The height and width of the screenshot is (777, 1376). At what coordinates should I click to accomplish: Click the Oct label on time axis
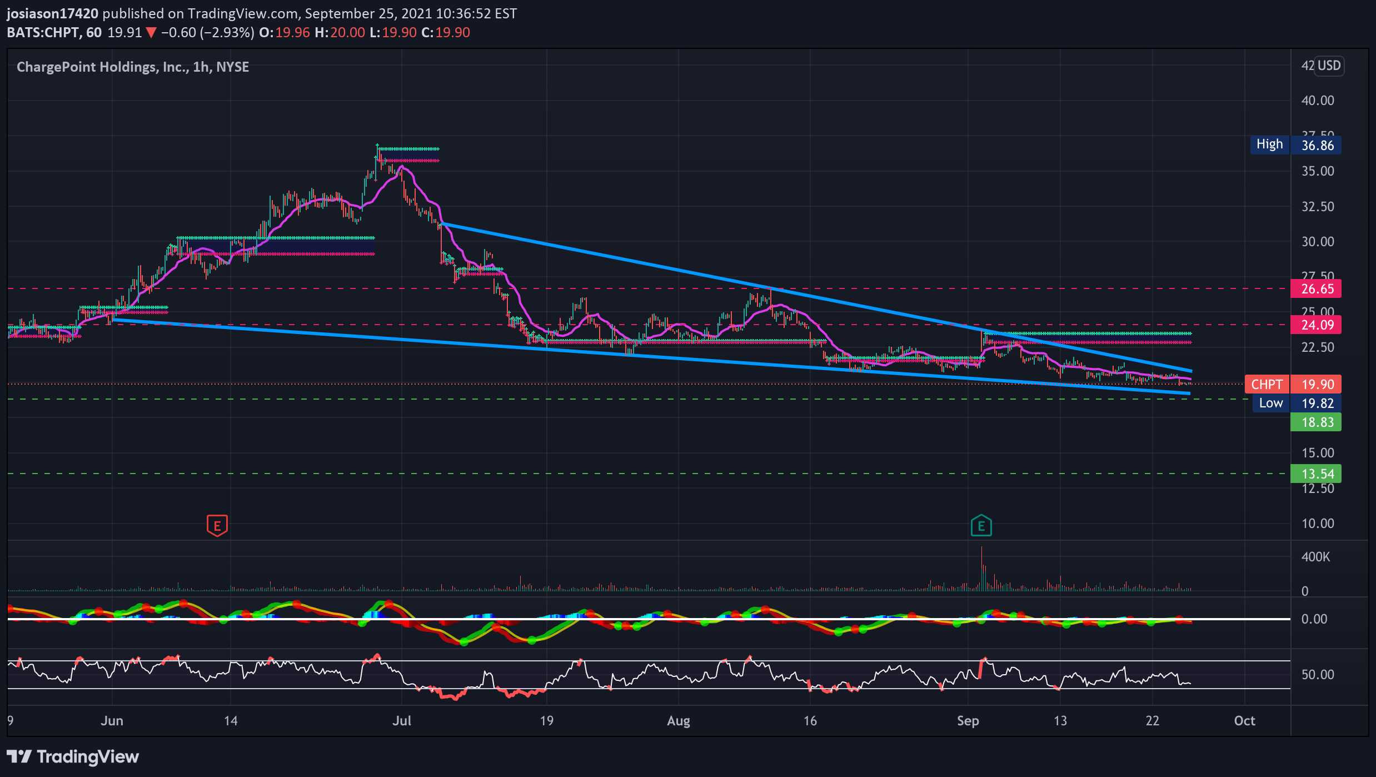(1244, 721)
